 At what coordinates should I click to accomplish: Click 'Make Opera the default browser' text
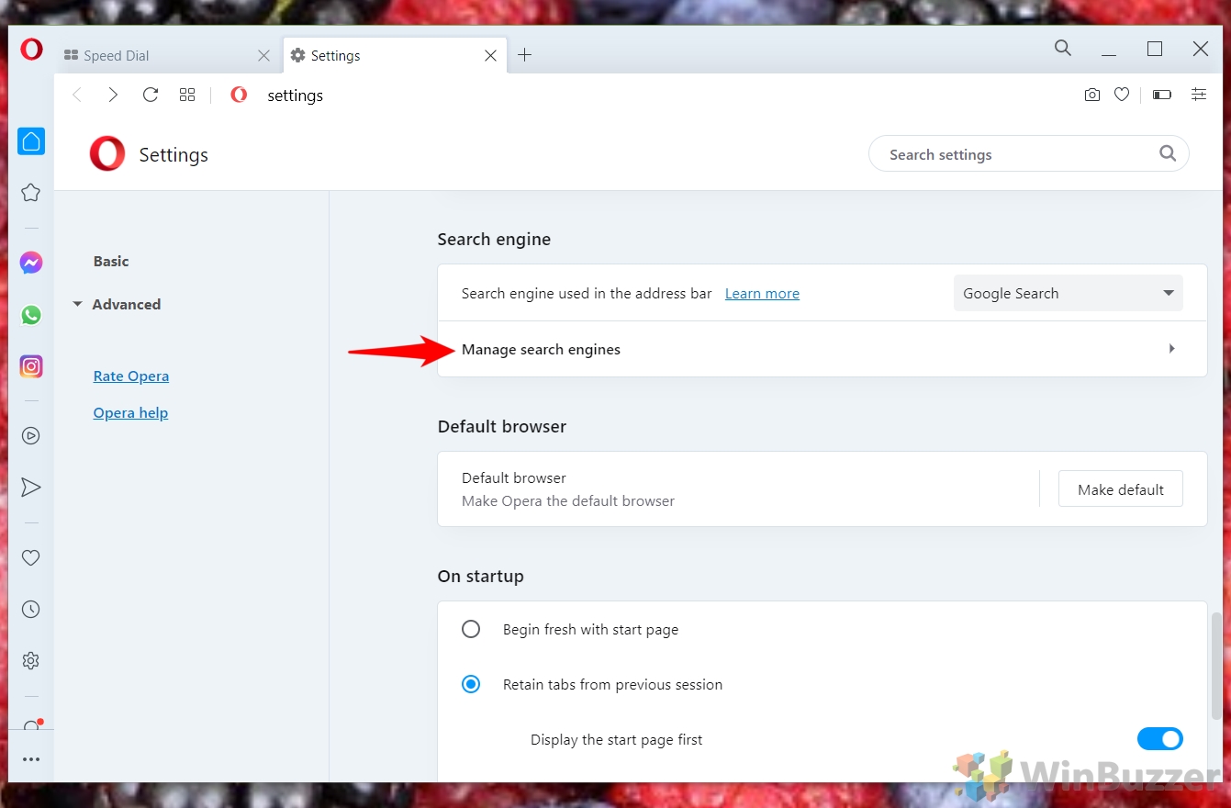pyautogui.click(x=568, y=500)
